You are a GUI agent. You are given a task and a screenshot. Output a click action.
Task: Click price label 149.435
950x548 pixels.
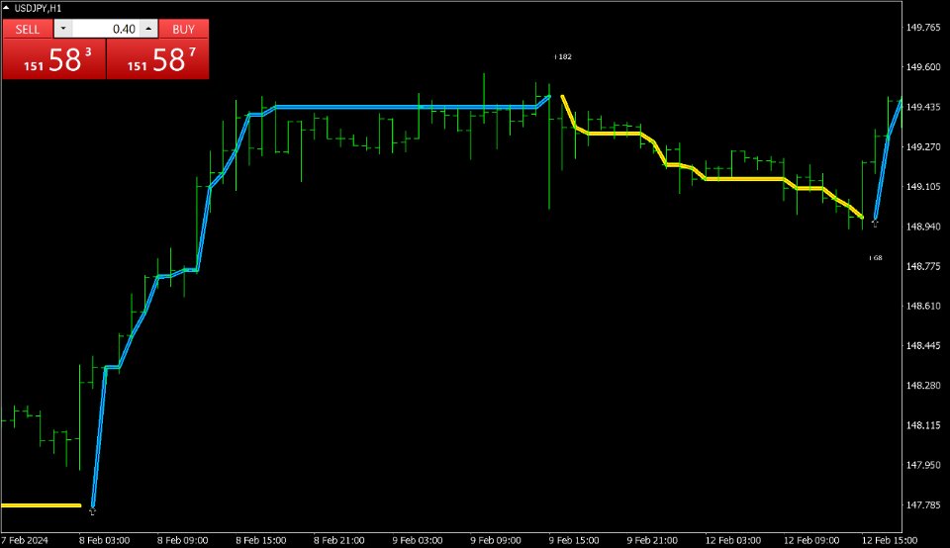click(923, 107)
